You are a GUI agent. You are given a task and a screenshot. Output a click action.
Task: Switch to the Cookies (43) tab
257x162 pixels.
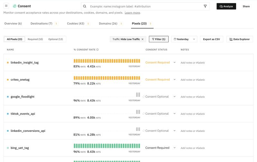tap(75, 23)
